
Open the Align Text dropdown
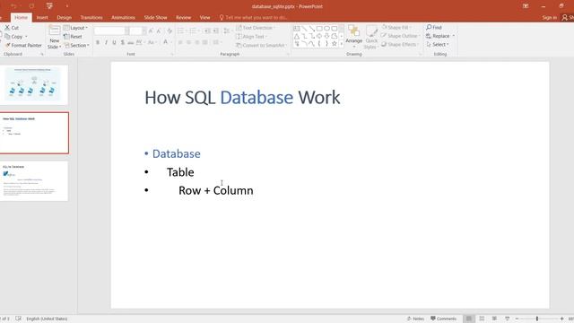(x=251, y=37)
